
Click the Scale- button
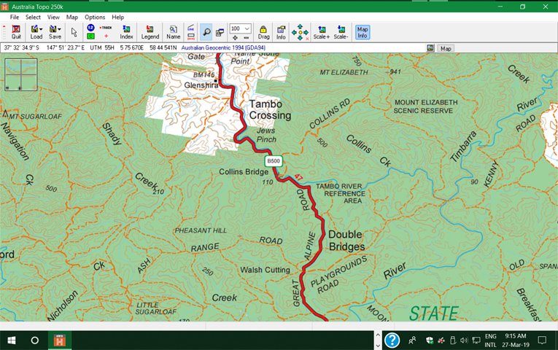tap(341, 32)
